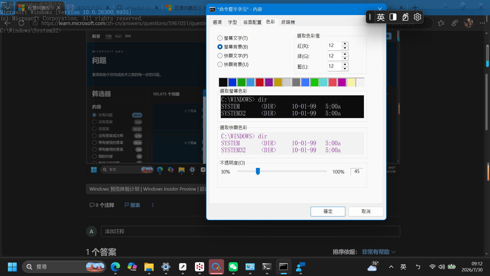Screen dimensions: 490x276
Task: Select 快顯背景(U) radio button
Action: tap(233, 64)
